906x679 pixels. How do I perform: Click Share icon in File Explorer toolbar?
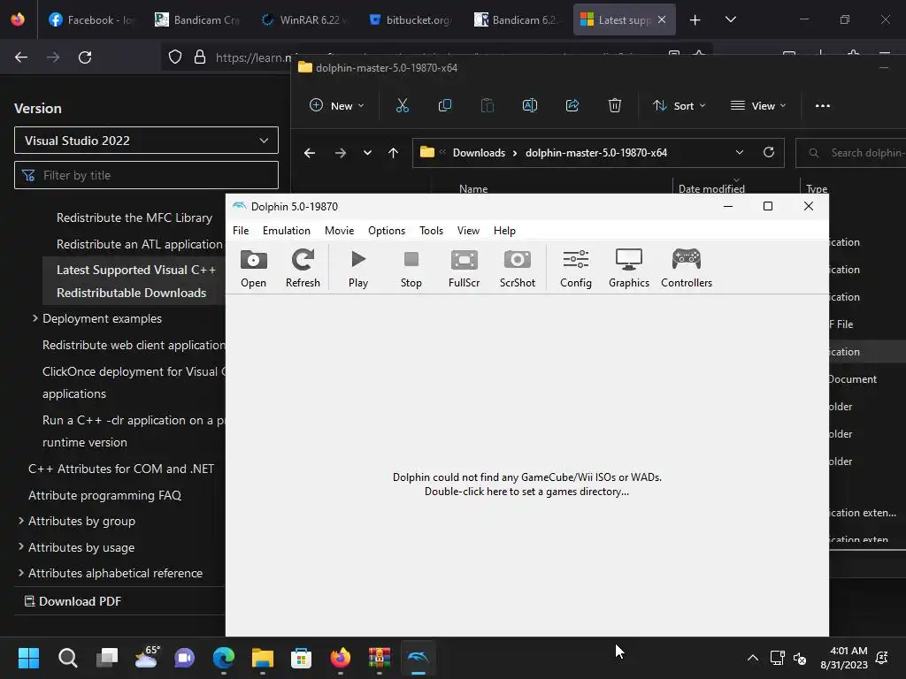572,106
